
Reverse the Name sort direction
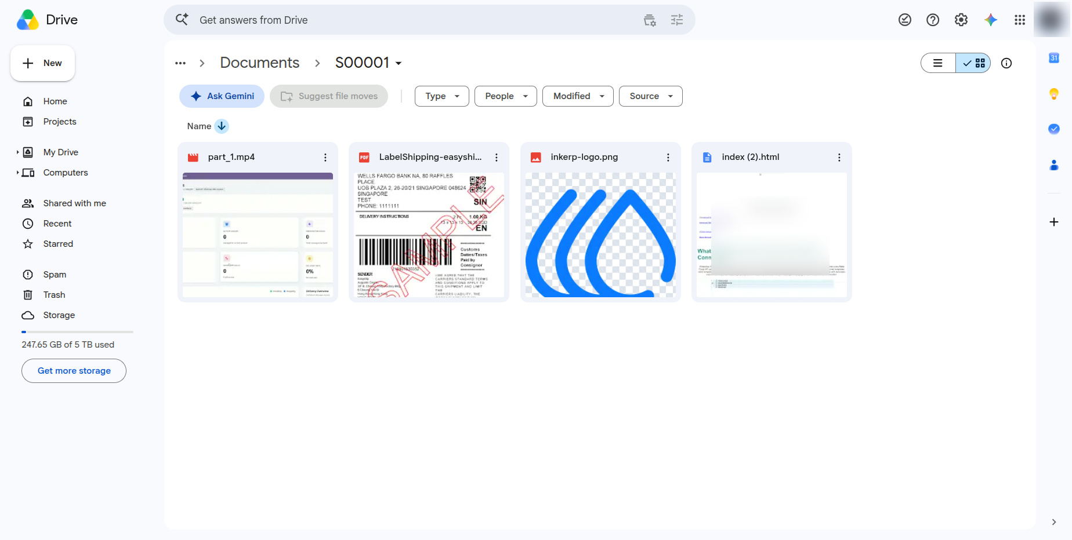tap(222, 126)
